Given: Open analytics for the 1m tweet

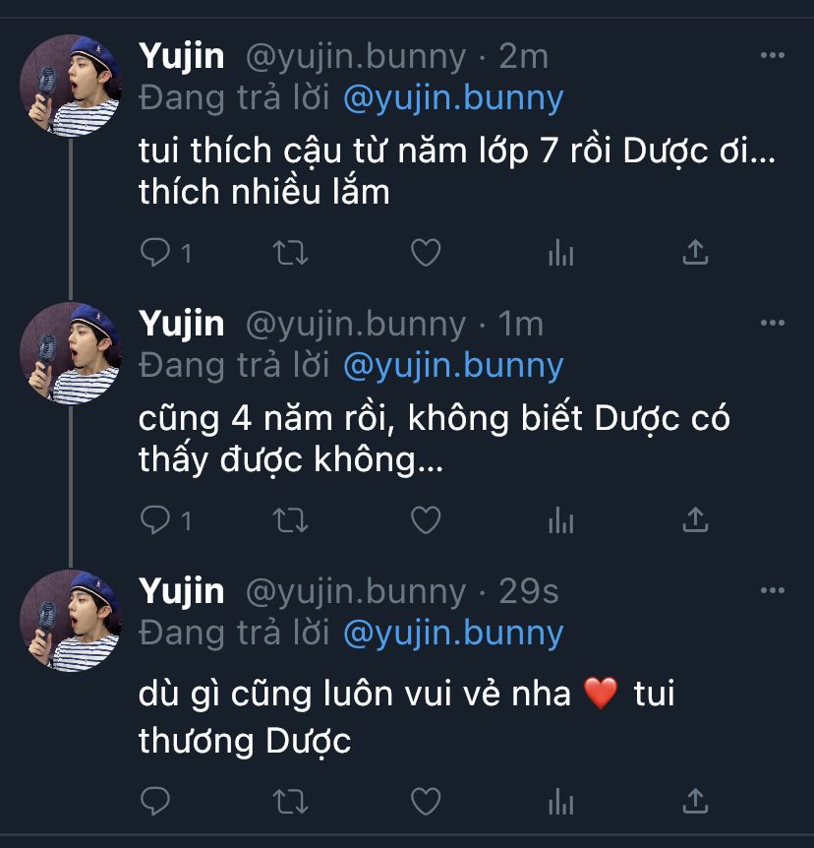Looking at the screenshot, I should (561, 520).
